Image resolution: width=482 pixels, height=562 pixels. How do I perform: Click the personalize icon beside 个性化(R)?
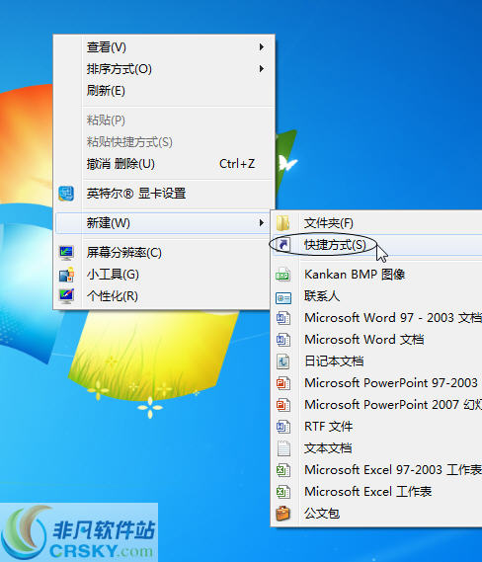click(66, 296)
